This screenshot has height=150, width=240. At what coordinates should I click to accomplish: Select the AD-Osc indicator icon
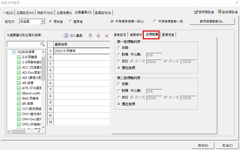coord(19,73)
